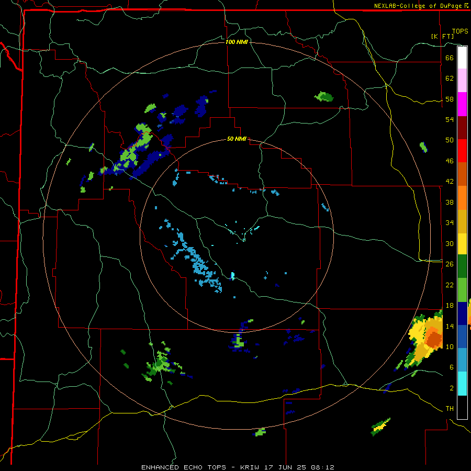Select the bright red legend swatch
Image resolution: width=471 pixels, height=471 pixels.
pos(462,151)
